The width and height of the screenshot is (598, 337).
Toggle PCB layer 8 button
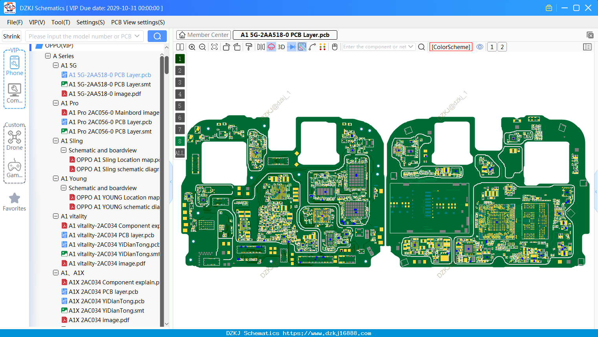[180, 141]
